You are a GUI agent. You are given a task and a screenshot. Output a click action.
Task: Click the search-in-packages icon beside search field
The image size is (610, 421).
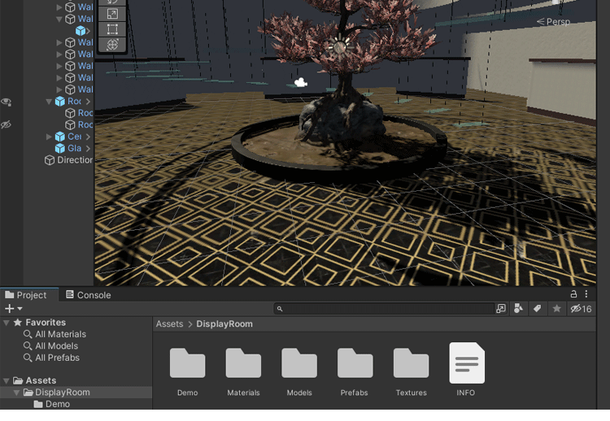point(501,309)
